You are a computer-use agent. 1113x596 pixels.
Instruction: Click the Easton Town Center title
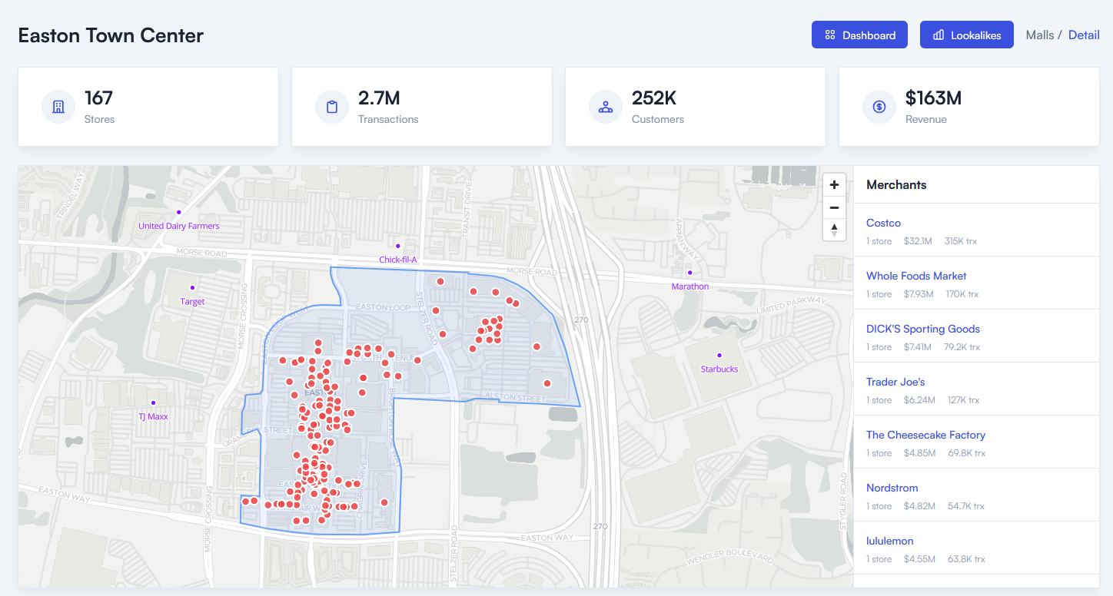(x=111, y=35)
